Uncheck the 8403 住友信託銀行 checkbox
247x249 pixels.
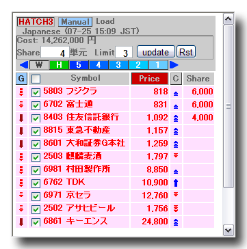click(36, 118)
